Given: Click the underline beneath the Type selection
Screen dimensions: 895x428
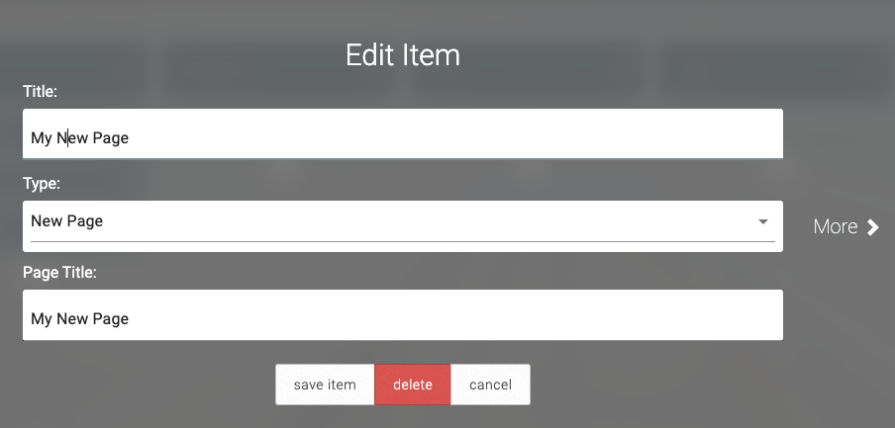Looking at the screenshot, I should coord(396,241).
